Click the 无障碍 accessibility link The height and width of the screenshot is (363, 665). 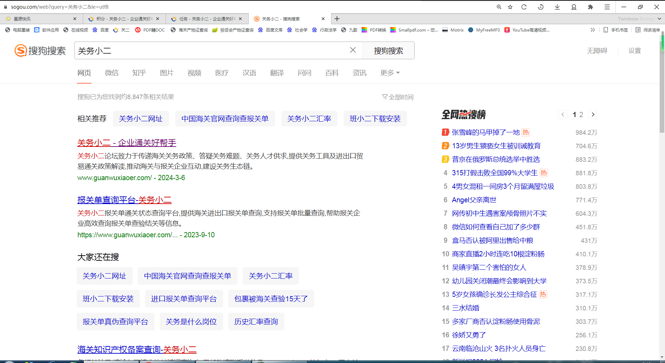pyautogui.click(x=597, y=51)
